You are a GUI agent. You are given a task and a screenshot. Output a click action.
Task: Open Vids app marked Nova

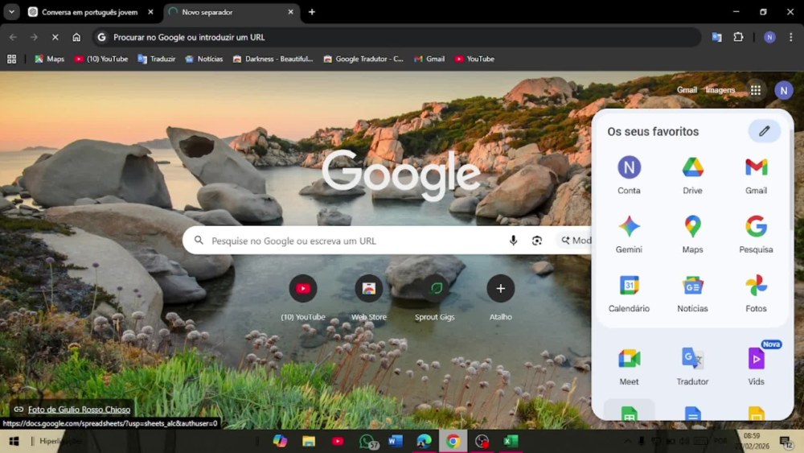(756, 366)
